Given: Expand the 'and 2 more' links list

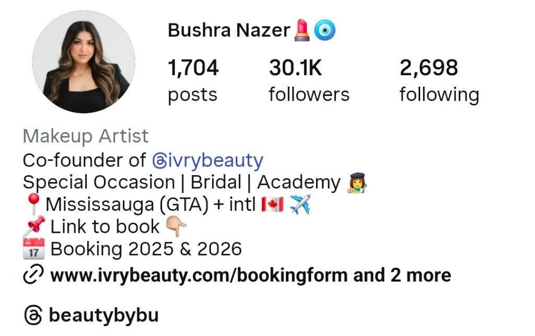Looking at the screenshot, I should pyautogui.click(x=402, y=275).
